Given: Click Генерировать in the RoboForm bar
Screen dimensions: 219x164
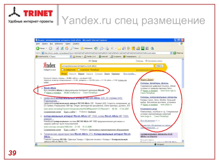Looking at the screenshot, I should coord(130,57).
